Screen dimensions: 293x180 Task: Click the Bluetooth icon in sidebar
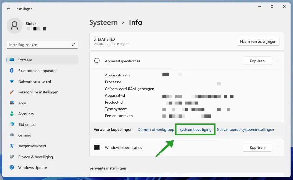12,70
